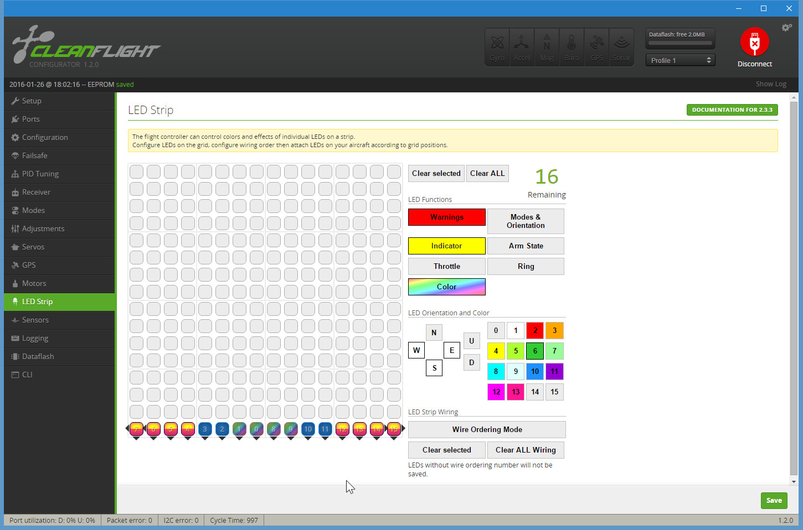Image resolution: width=803 pixels, height=530 pixels.
Task: Pick orange color swatch 3
Action: pos(554,330)
